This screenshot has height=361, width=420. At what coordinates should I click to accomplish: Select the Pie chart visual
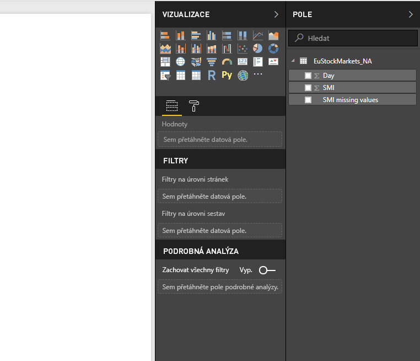click(258, 49)
